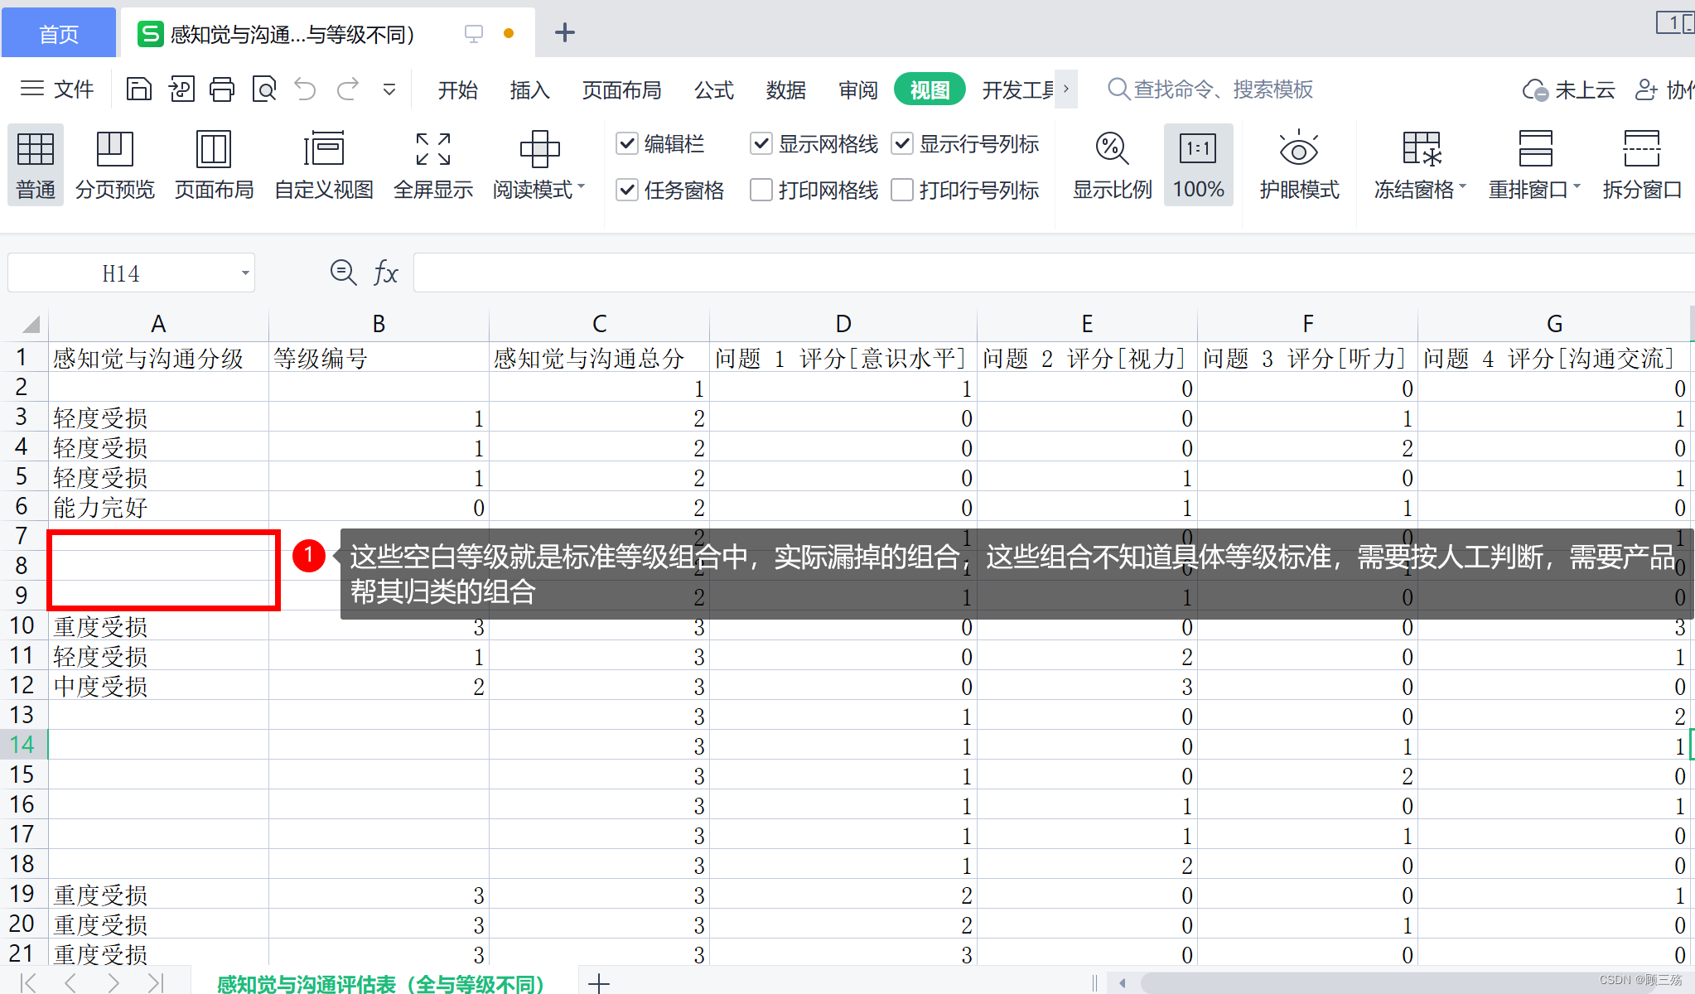Add a new worksheet with the plus icon
This screenshot has width=1695, height=994.
pos(598,982)
